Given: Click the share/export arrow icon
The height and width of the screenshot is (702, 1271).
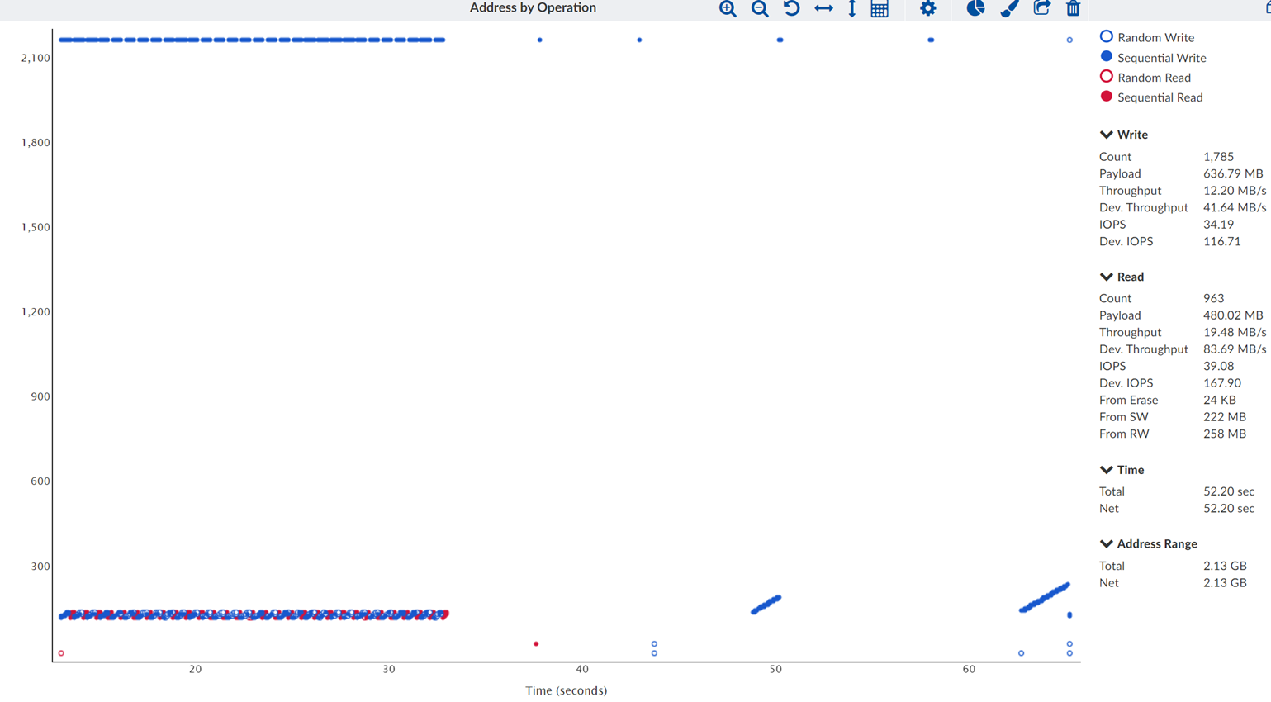Looking at the screenshot, I should 1041,9.
